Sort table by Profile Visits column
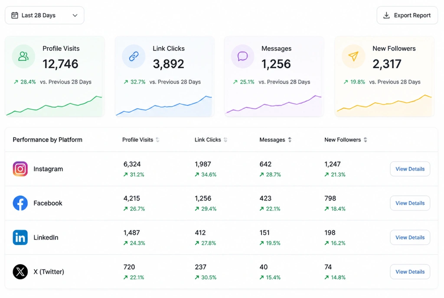The image size is (444, 298). click(x=141, y=139)
